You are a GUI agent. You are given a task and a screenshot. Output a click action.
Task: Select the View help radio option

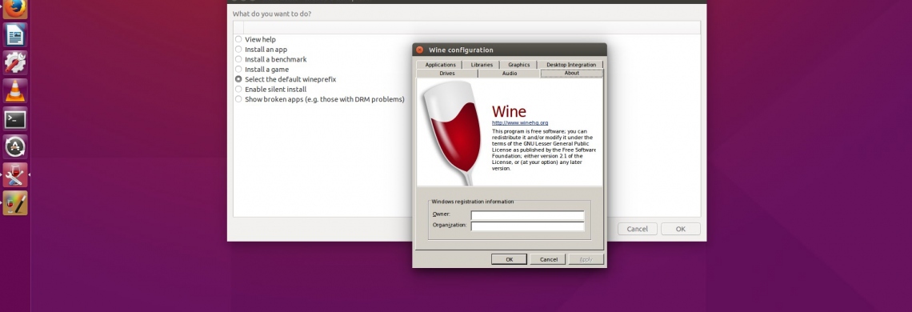(238, 39)
